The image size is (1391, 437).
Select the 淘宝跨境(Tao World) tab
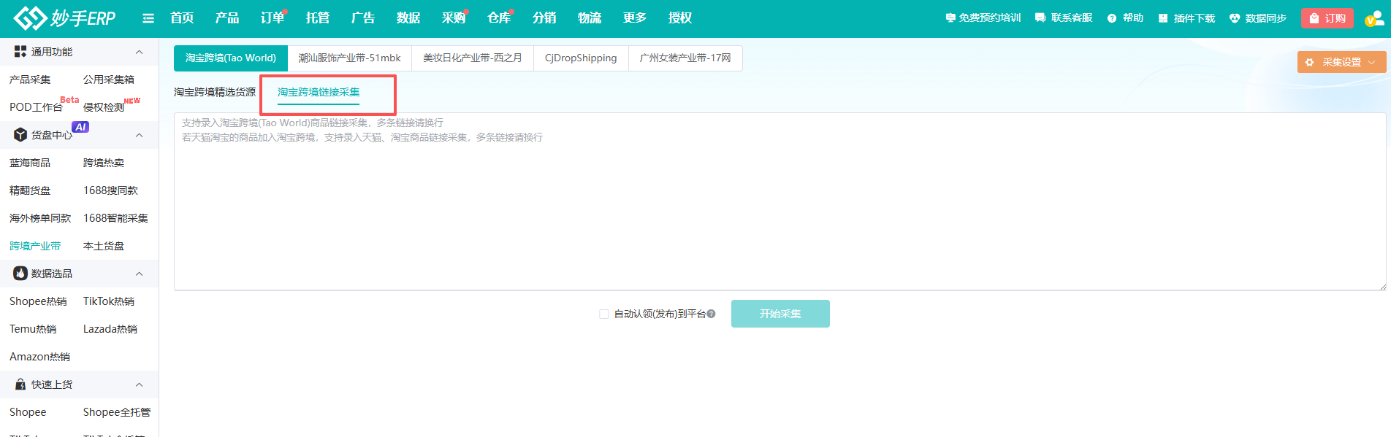pos(231,58)
